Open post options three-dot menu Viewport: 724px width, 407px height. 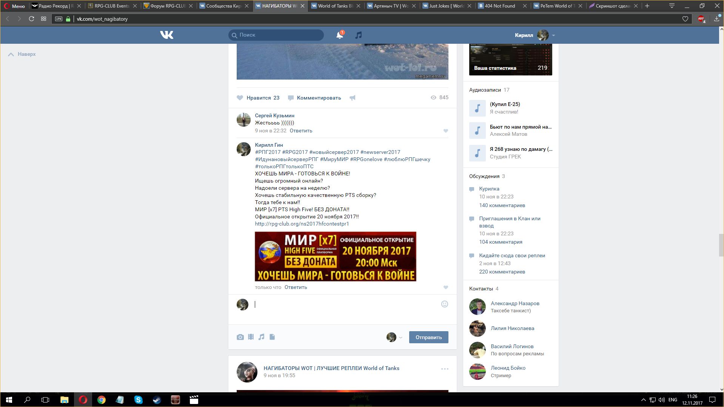(445, 369)
